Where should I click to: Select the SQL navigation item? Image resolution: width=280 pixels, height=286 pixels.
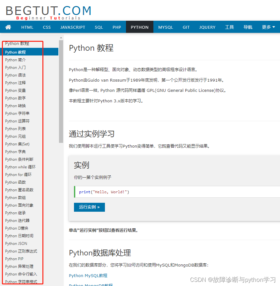(99, 27)
